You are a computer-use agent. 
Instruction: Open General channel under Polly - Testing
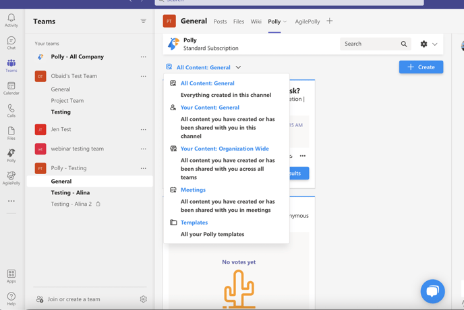click(90, 181)
